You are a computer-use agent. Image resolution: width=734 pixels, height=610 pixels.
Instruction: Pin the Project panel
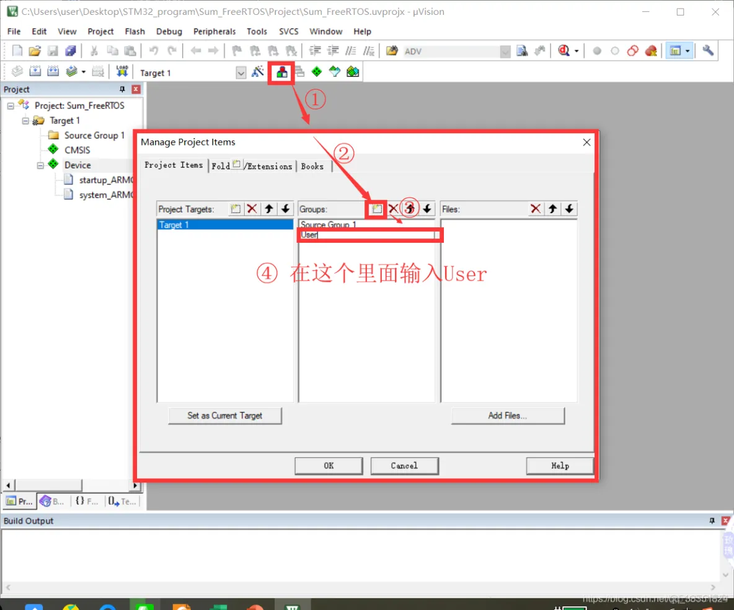pos(122,89)
